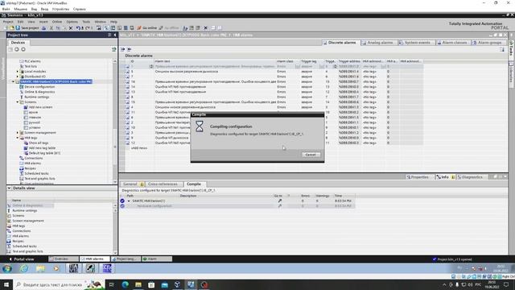Click the green icon right of Devices toolbar
515x290 pixels.
click(113, 49)
